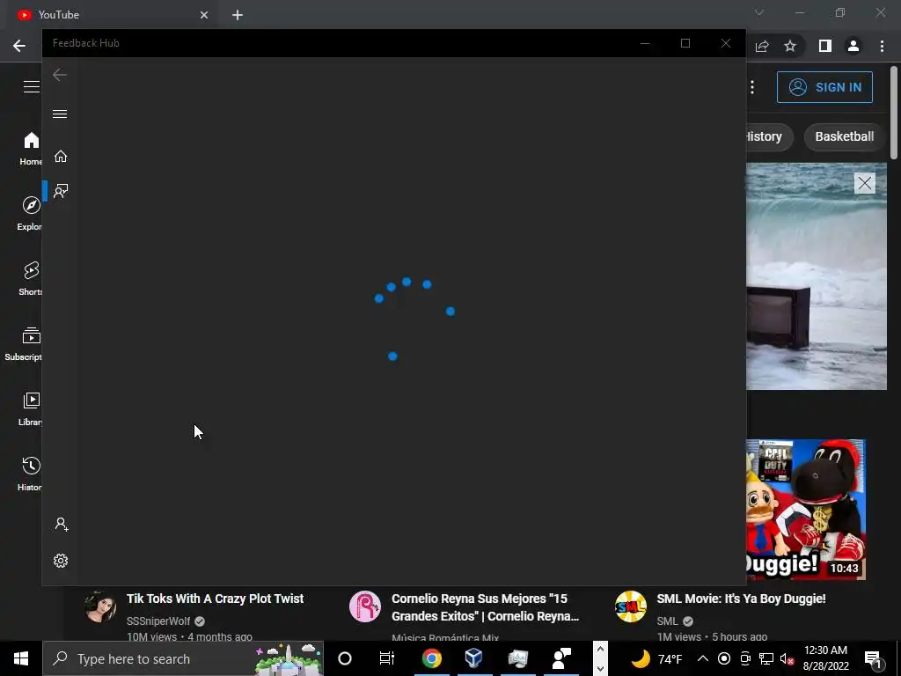Open Feedback section in Feedback Hub sidebar

pos(61,191)
